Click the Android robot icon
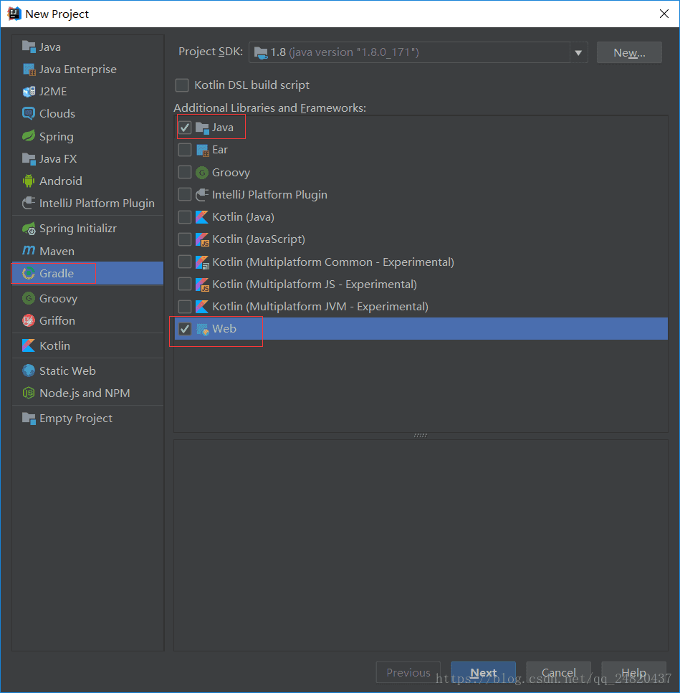 coord(29,181)
